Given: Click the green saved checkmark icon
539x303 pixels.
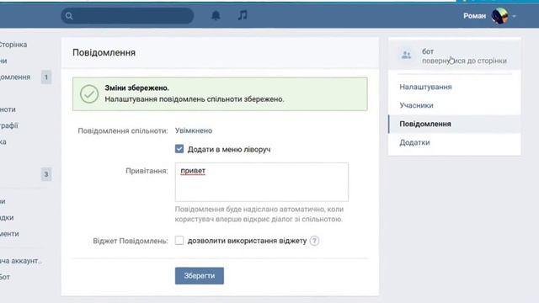Looking at the screenshot, I should [89, 93].
